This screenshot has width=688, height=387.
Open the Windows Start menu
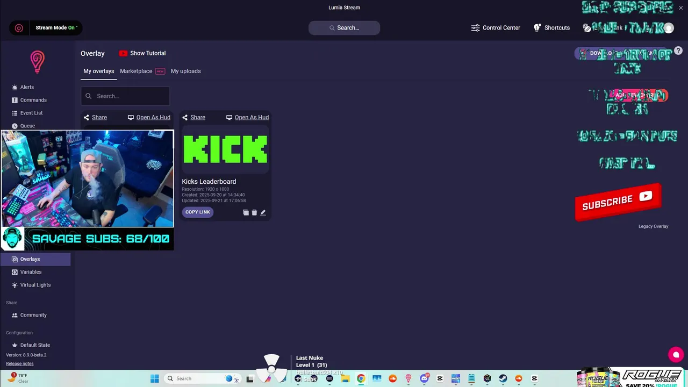(x=155, y=378)
